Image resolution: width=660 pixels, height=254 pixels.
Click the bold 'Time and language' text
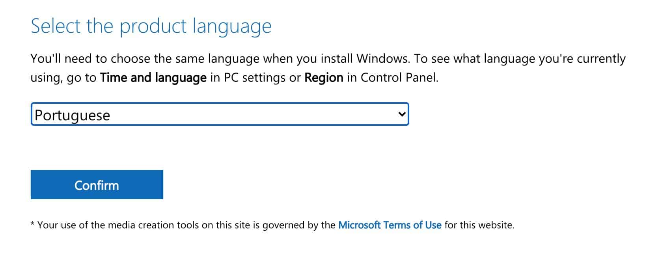point(153,77)
